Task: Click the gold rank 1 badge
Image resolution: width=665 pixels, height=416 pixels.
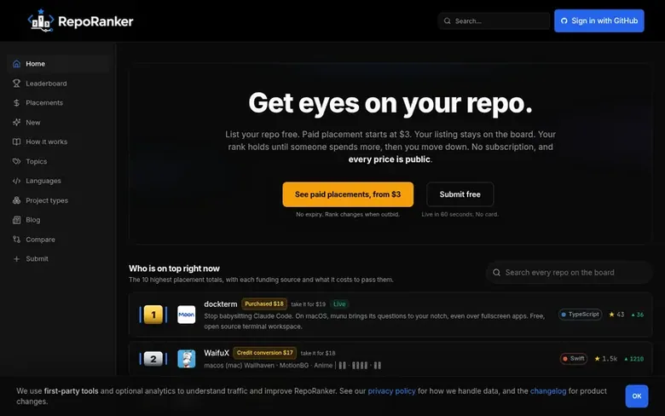Action: 153,315
